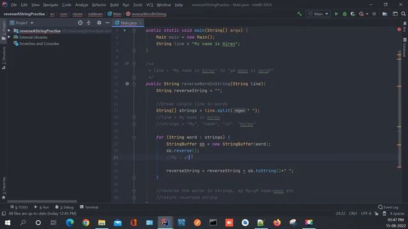408x229 pixels.
Task: Open Chrome from the taskbar
Action: (85, 223)
